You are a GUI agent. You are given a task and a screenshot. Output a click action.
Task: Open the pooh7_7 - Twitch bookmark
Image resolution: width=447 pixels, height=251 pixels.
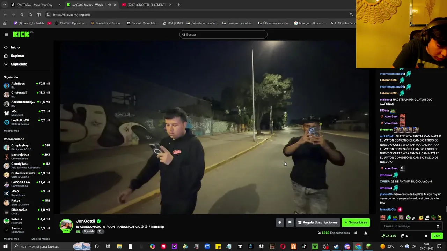click(x=29, y=23)
